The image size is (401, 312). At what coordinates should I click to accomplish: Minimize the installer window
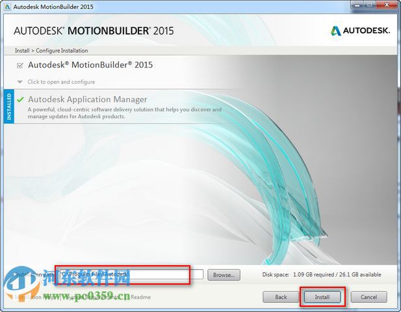[x=357, y=5]
